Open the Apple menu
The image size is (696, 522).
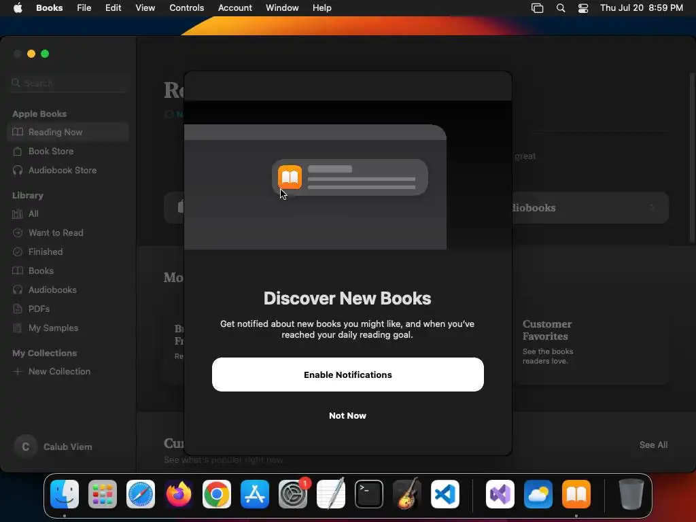click(x=18, y=7)
